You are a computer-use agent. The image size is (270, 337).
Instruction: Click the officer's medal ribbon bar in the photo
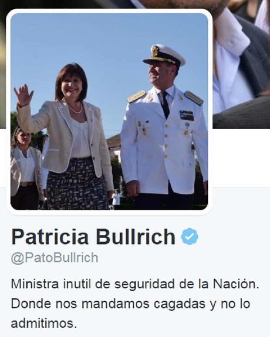[187, 115]
